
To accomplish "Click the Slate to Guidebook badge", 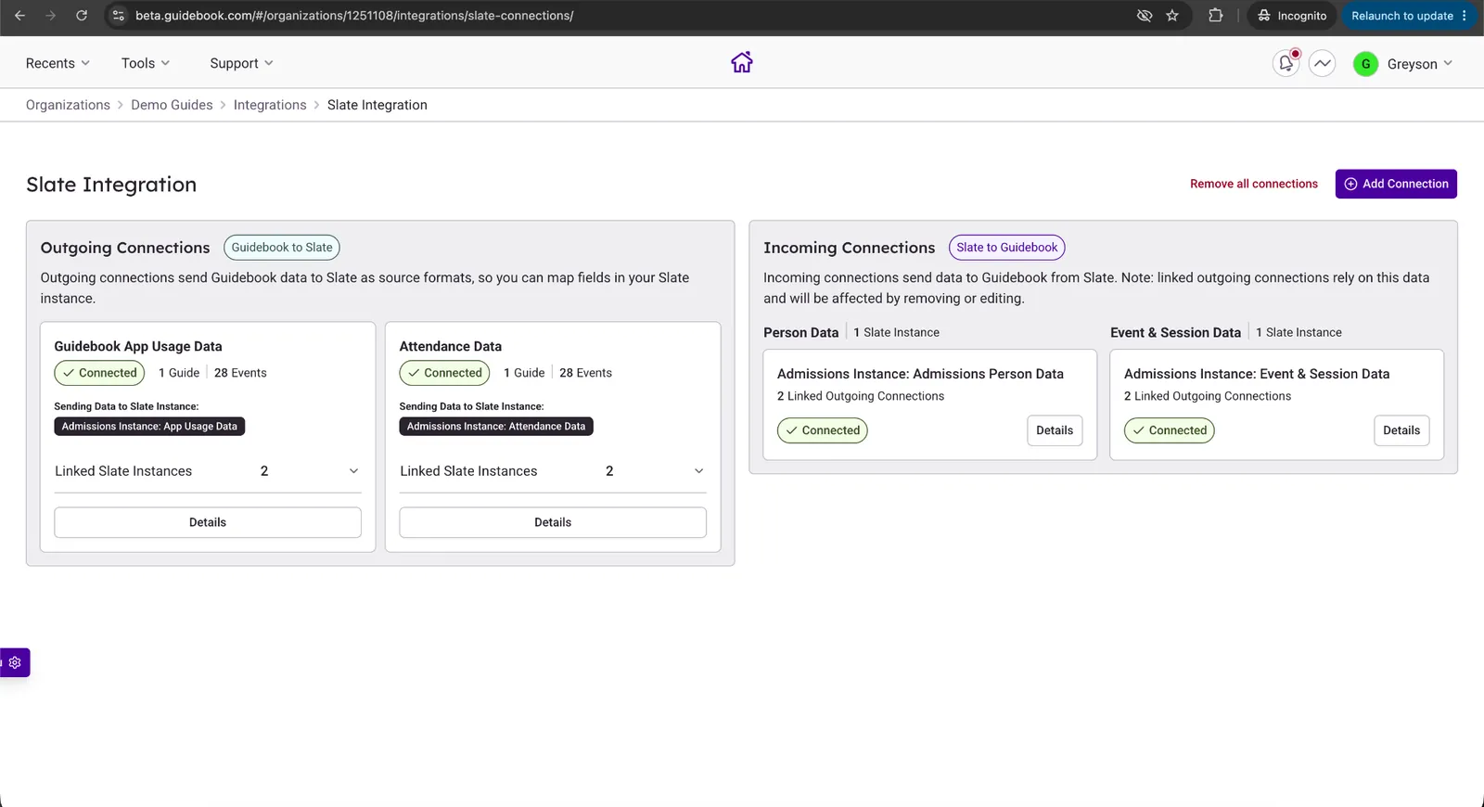I will [x=1007, y=248].
